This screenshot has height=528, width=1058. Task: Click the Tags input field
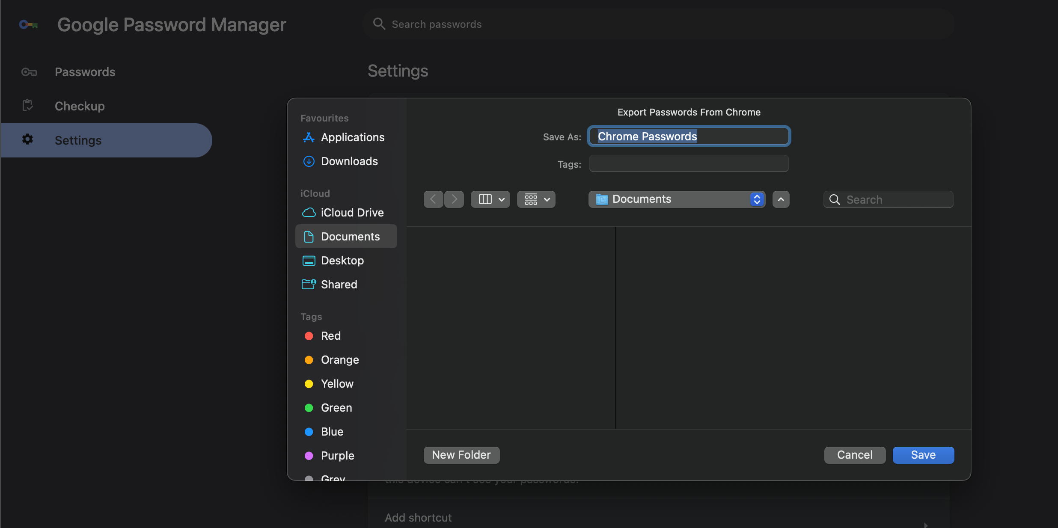(x=689, y=163)
